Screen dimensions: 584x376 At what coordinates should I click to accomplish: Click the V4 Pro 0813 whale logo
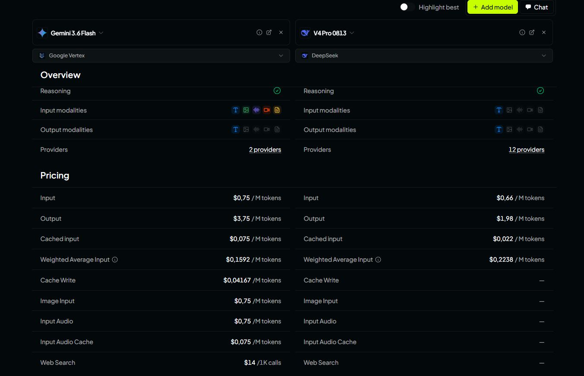pyautogui.click(x=305, y=33)
